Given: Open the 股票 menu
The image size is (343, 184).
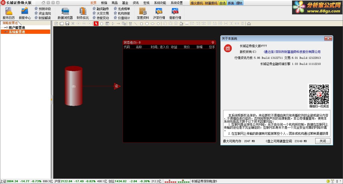Looking at the screenshot, I should click(x=94, y=3).
